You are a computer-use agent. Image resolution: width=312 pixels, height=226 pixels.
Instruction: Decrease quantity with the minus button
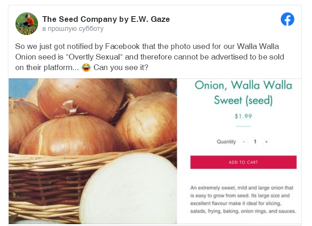coord(244,142)
